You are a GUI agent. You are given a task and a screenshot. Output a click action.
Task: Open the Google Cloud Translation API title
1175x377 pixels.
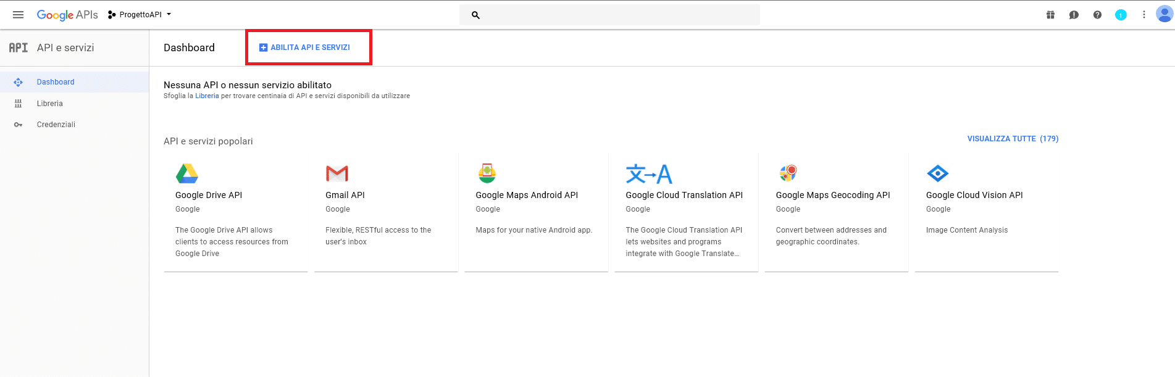coord(684,195)
